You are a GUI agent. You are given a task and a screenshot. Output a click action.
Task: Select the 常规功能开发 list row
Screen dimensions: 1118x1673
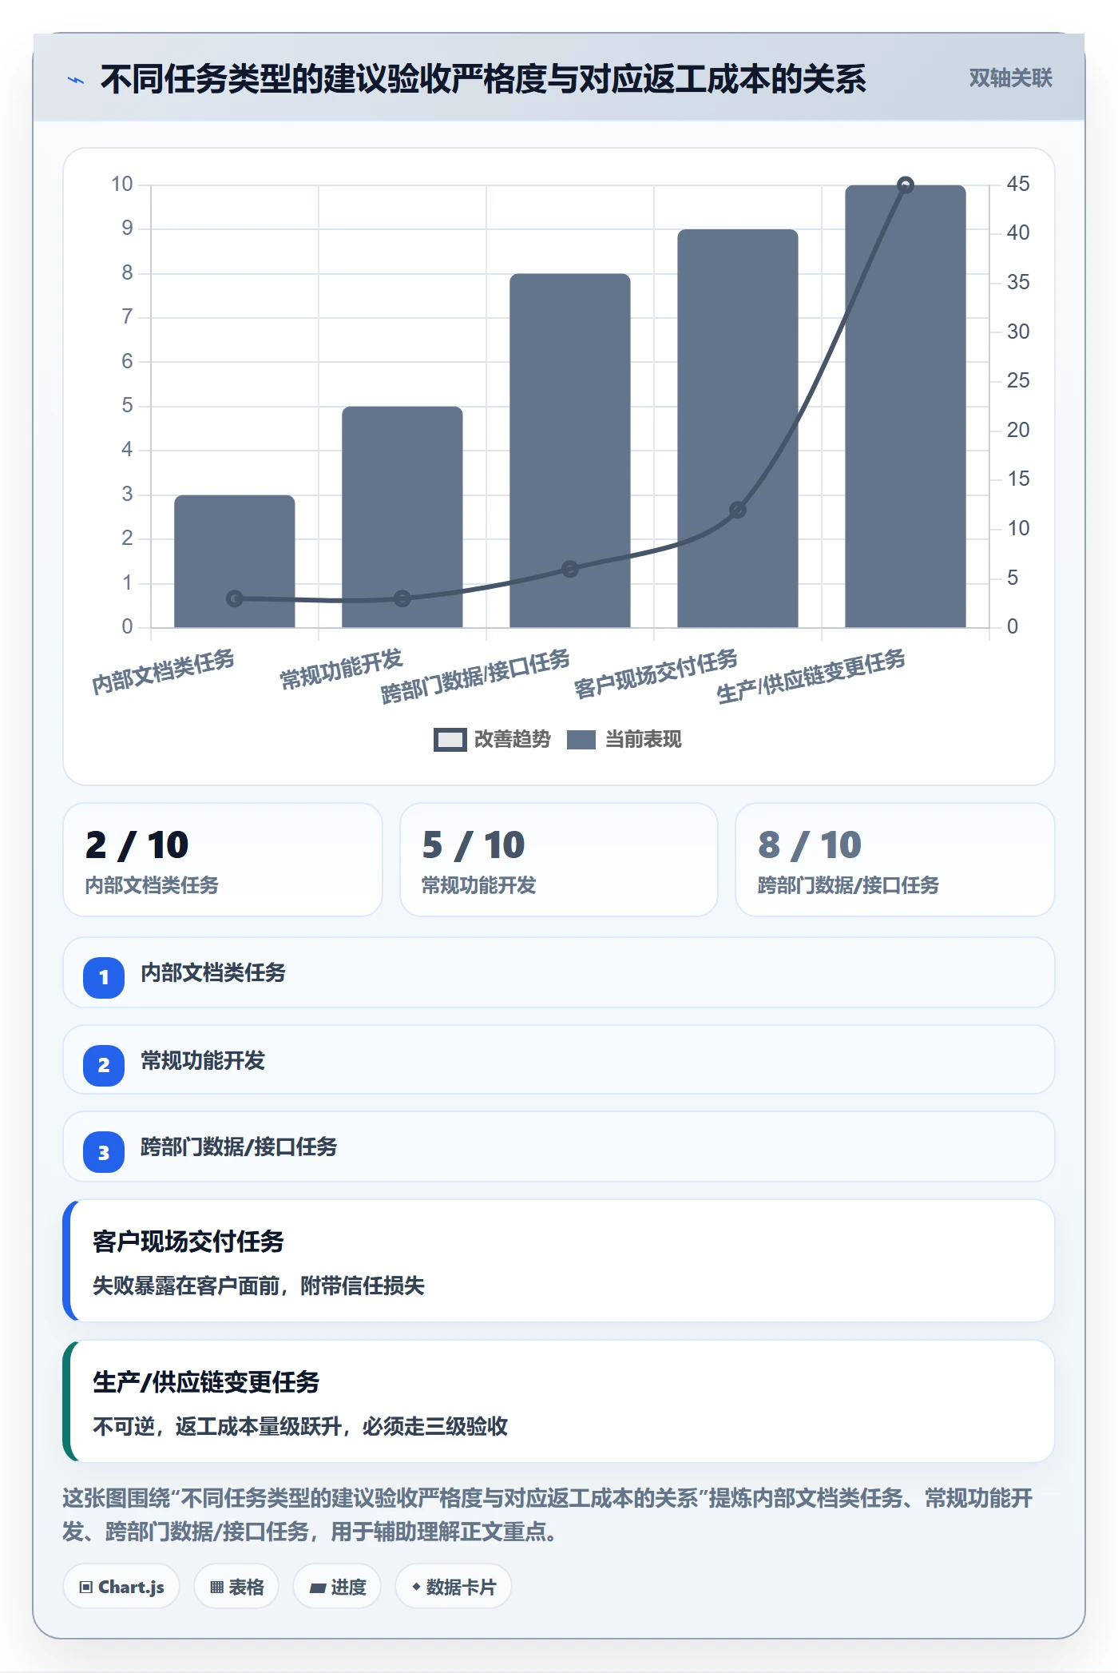[559, 1060]
